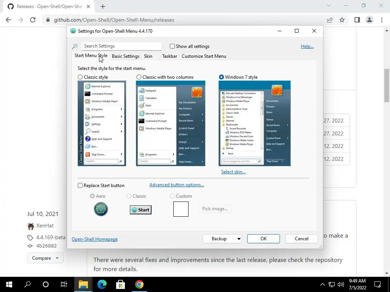Confirm settings with OK
The image size is (390, 292).
[x=264, y=239]
